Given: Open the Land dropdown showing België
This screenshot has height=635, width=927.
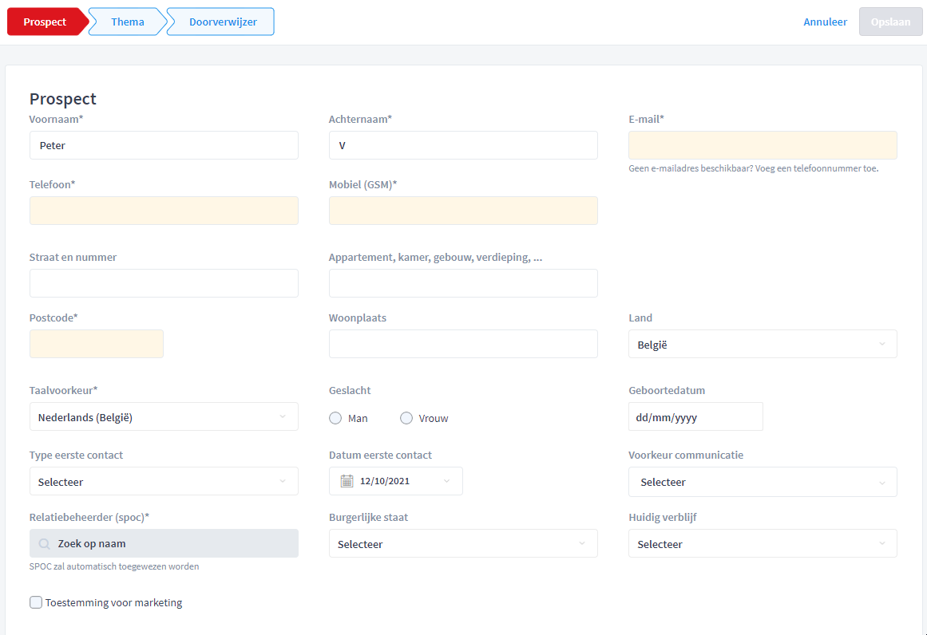Looking at the screenshot, I should pyautogui.click(x=763, y=344).
